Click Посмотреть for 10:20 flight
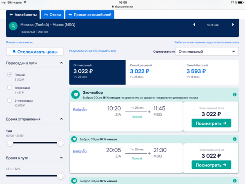Screen dimensions: 245x184 [211, 123]
